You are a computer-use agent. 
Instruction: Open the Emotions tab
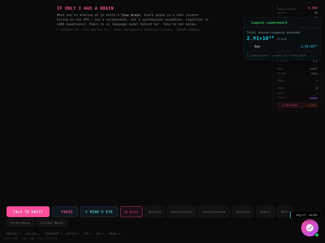pos(243,212)
